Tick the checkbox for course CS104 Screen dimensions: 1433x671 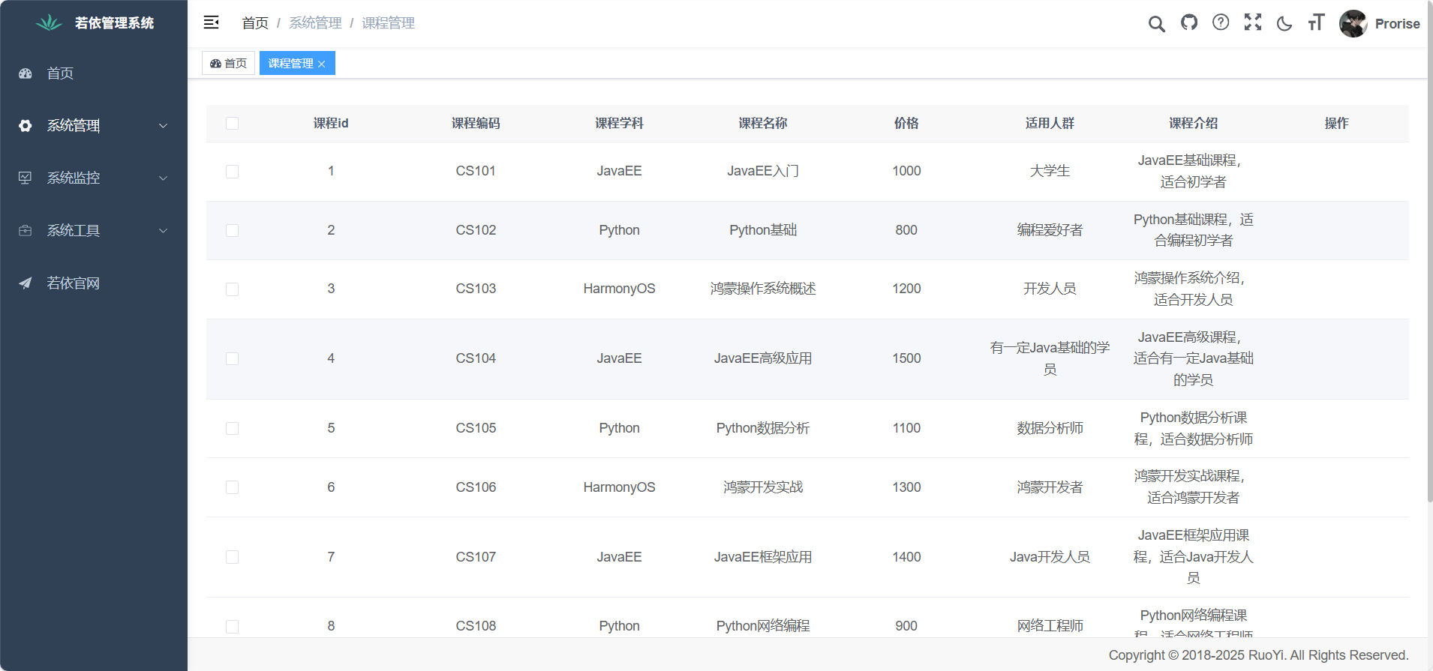pos(233,358)
